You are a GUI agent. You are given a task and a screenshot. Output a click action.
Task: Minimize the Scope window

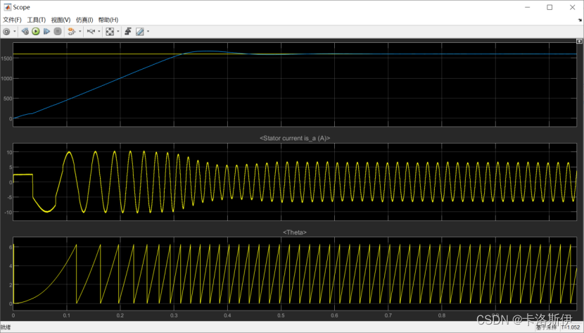pyautogui.click(x=528, y=7)
